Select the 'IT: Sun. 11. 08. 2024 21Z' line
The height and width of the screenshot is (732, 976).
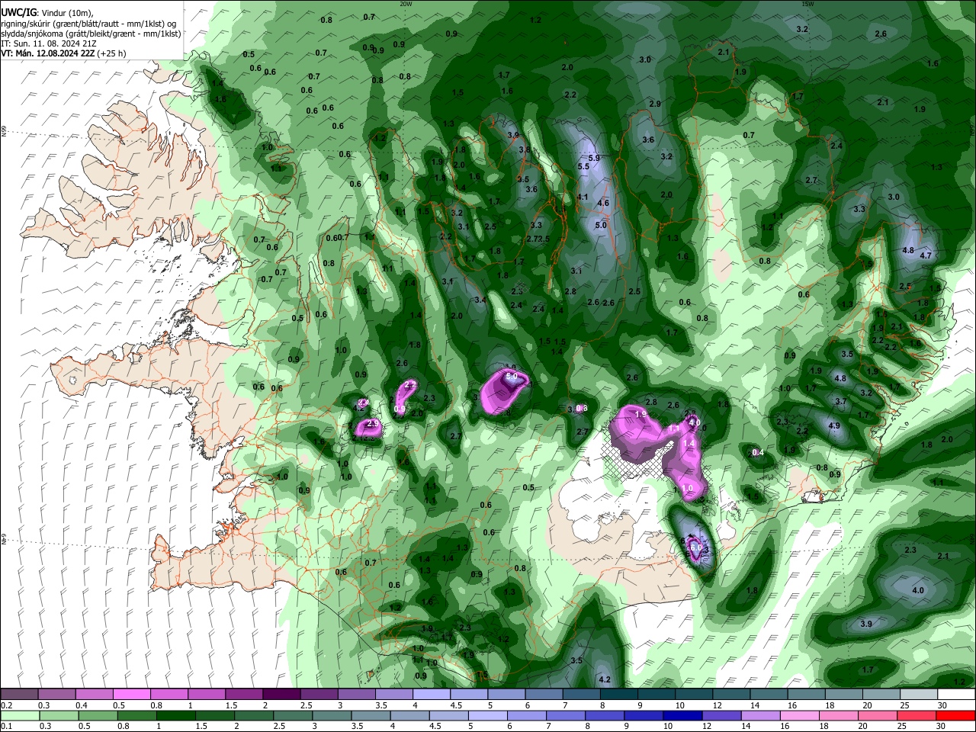48,43
